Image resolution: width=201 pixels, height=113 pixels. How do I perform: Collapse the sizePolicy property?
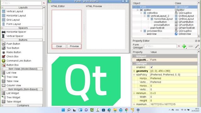click(134, 75)
